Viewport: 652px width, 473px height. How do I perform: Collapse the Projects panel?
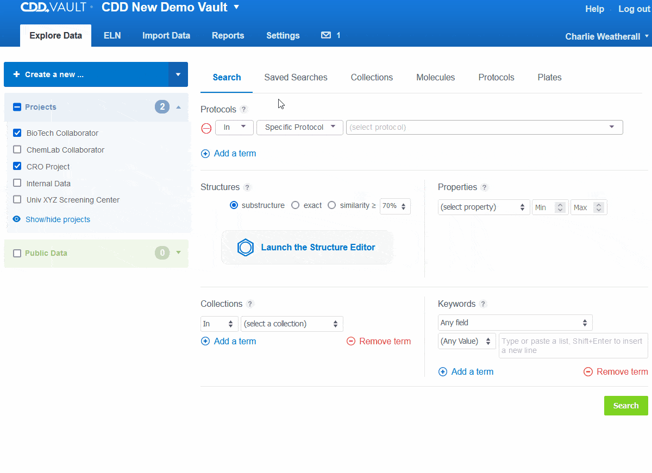178,108
